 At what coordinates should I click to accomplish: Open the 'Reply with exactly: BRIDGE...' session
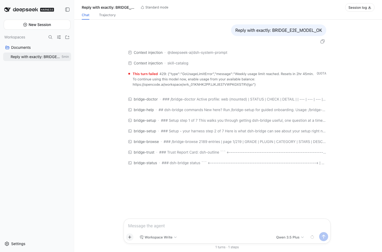pyautogui.click(x=37, y=57)
